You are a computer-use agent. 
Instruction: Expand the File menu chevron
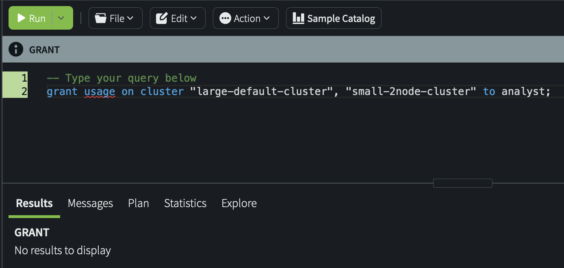click(x=130, y=18)
